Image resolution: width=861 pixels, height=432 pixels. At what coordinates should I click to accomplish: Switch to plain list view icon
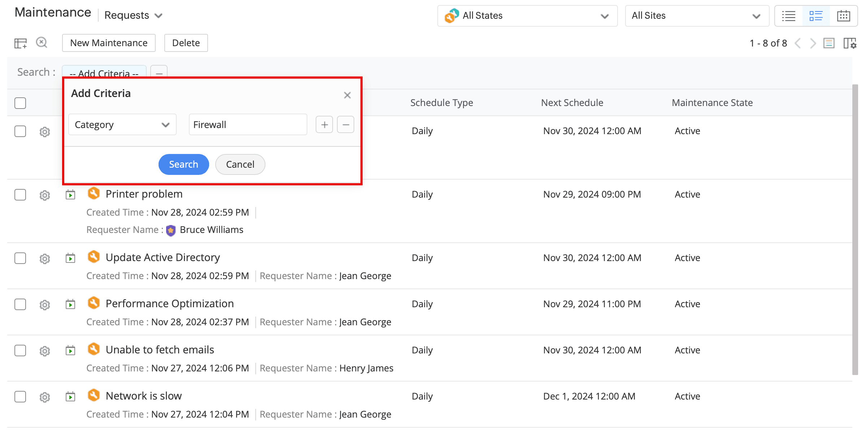(789, 16)
